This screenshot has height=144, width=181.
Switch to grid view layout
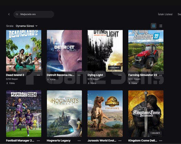click(153, 26)
